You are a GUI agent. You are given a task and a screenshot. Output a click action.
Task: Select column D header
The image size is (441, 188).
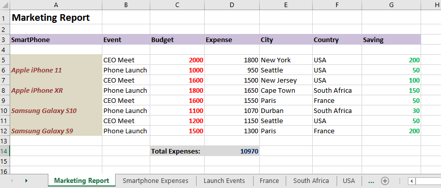tap(232, 5)
